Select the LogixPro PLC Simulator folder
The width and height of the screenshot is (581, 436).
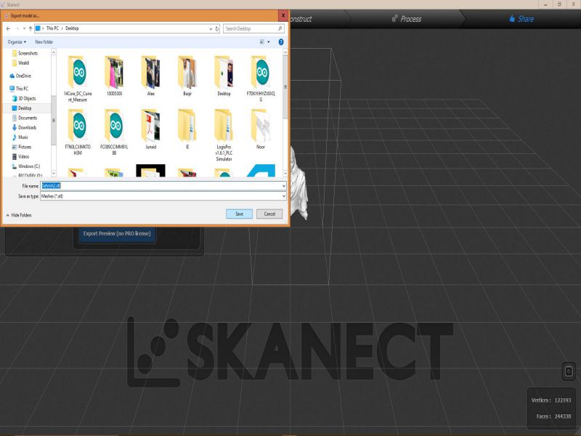tap(224, 135)
